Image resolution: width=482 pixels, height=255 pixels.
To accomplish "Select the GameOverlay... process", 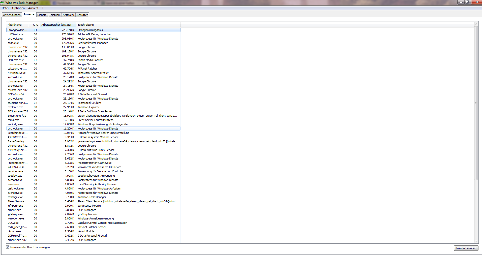I will pos(93,141).
